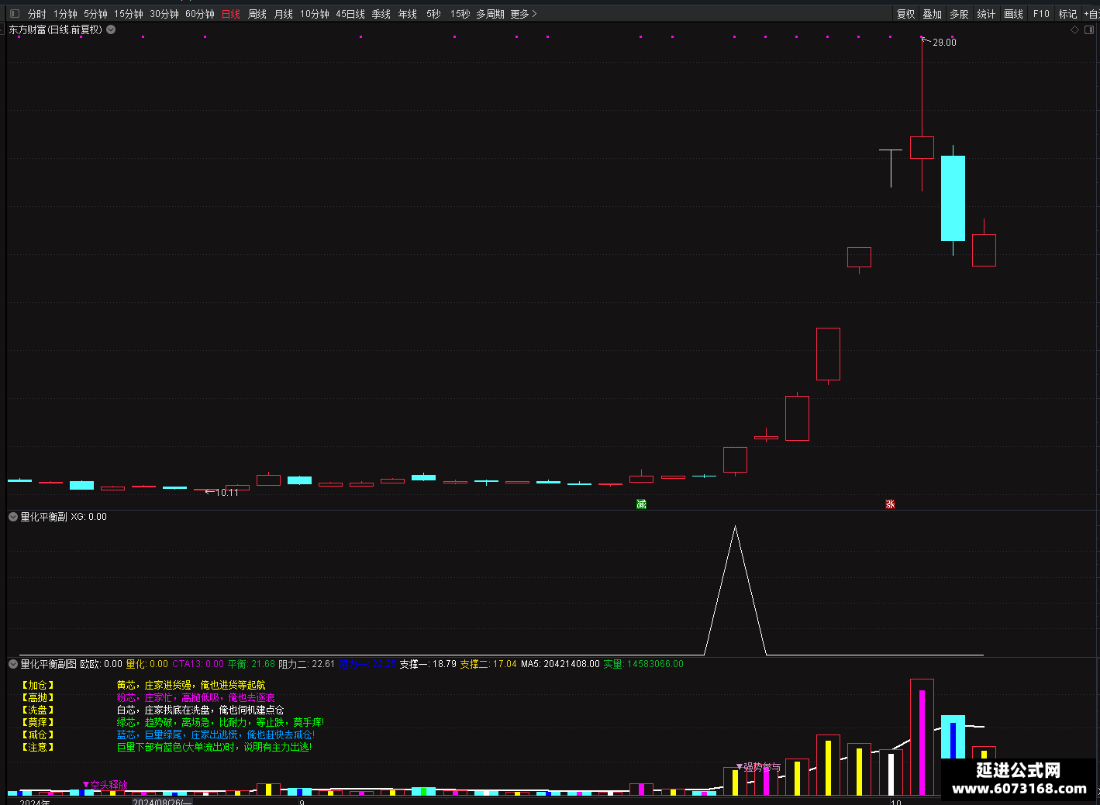The image size is (1100, 805).
Task: Switch to the 60分钟 period tab
Action: (x=200, y=14)
